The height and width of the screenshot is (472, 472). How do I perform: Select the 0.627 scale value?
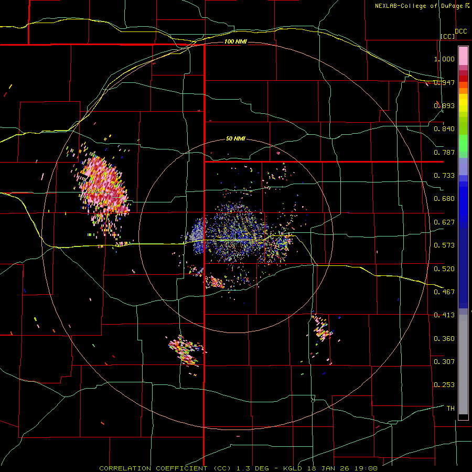(444, 222)
